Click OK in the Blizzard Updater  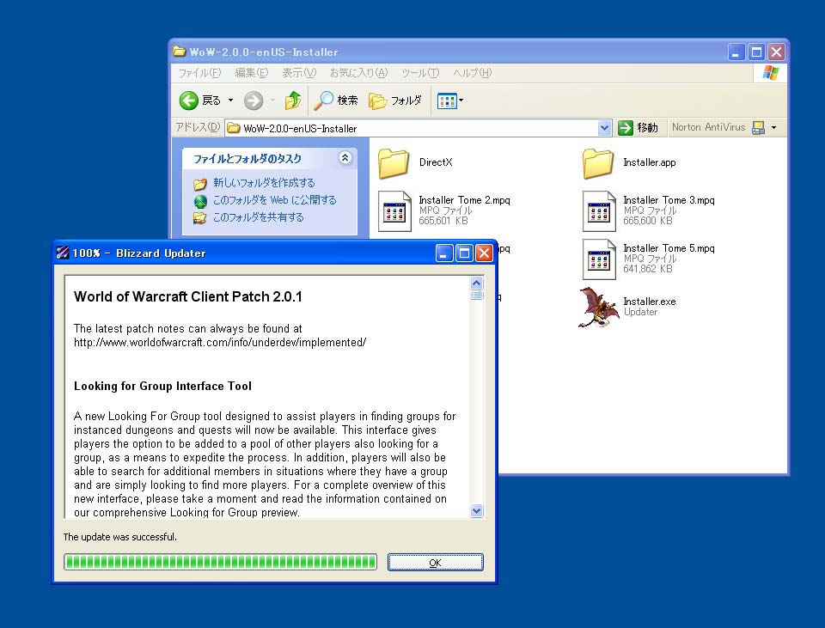point(436,562)
